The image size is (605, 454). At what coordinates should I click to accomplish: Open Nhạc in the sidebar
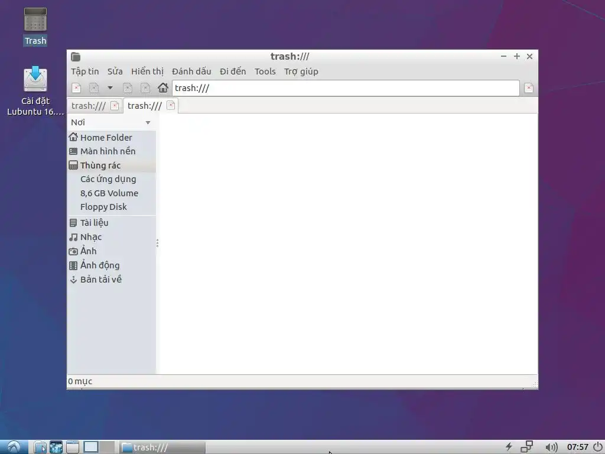pos(112,237)
